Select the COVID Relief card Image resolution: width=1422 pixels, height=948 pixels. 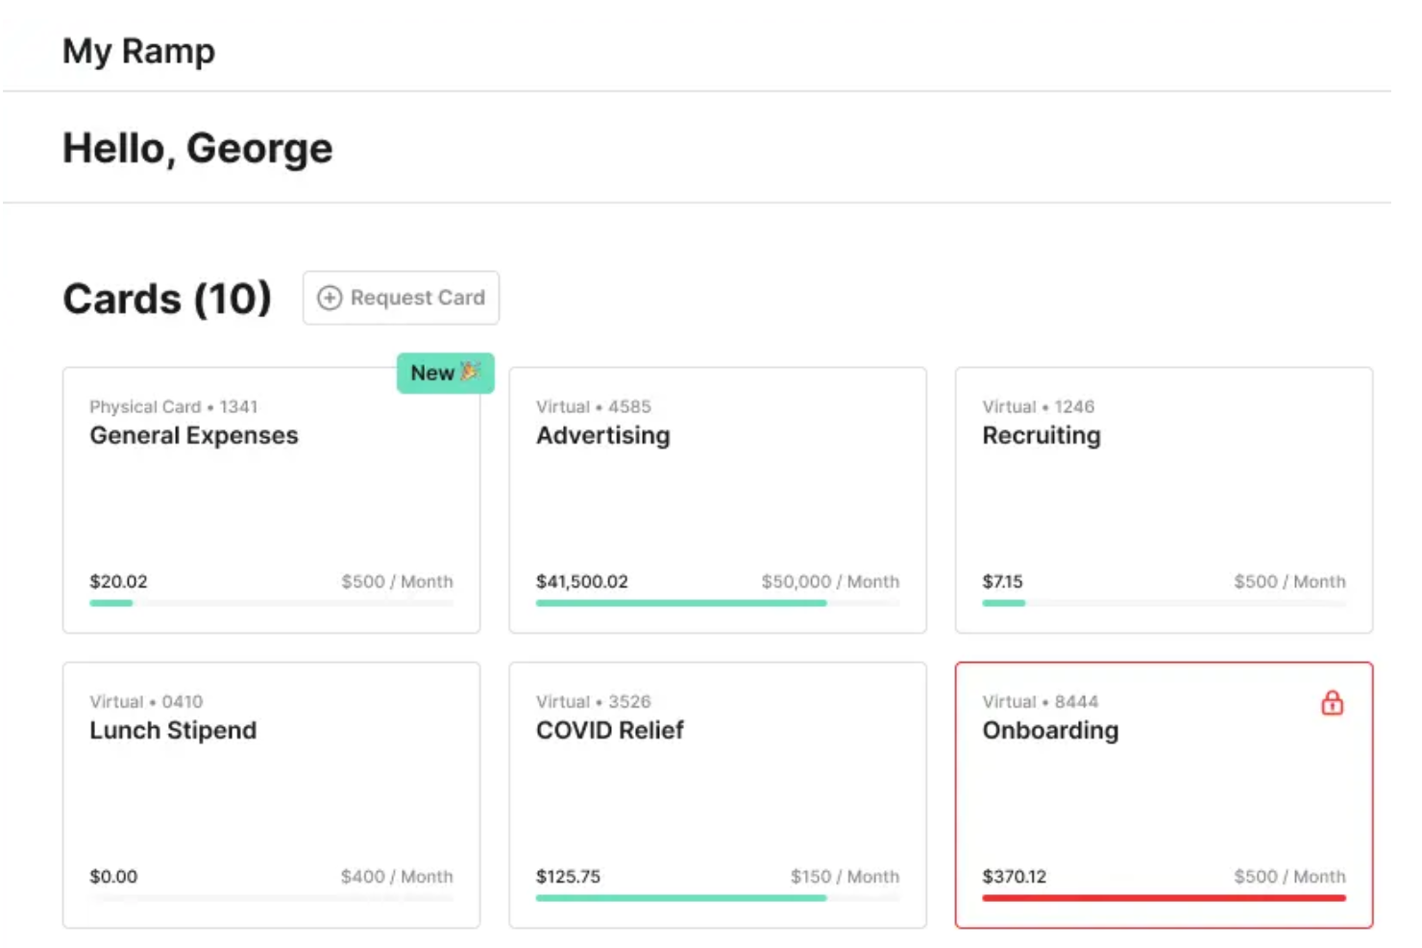(x=718, y=795)
